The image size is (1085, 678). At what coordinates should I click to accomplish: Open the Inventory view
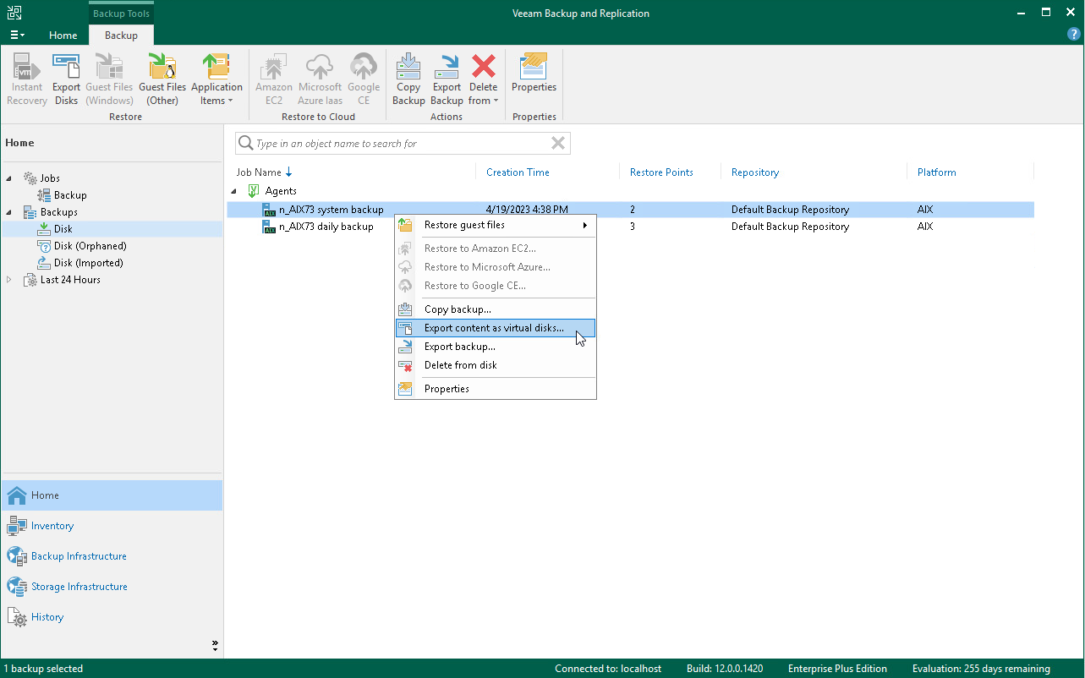(112, 526)
